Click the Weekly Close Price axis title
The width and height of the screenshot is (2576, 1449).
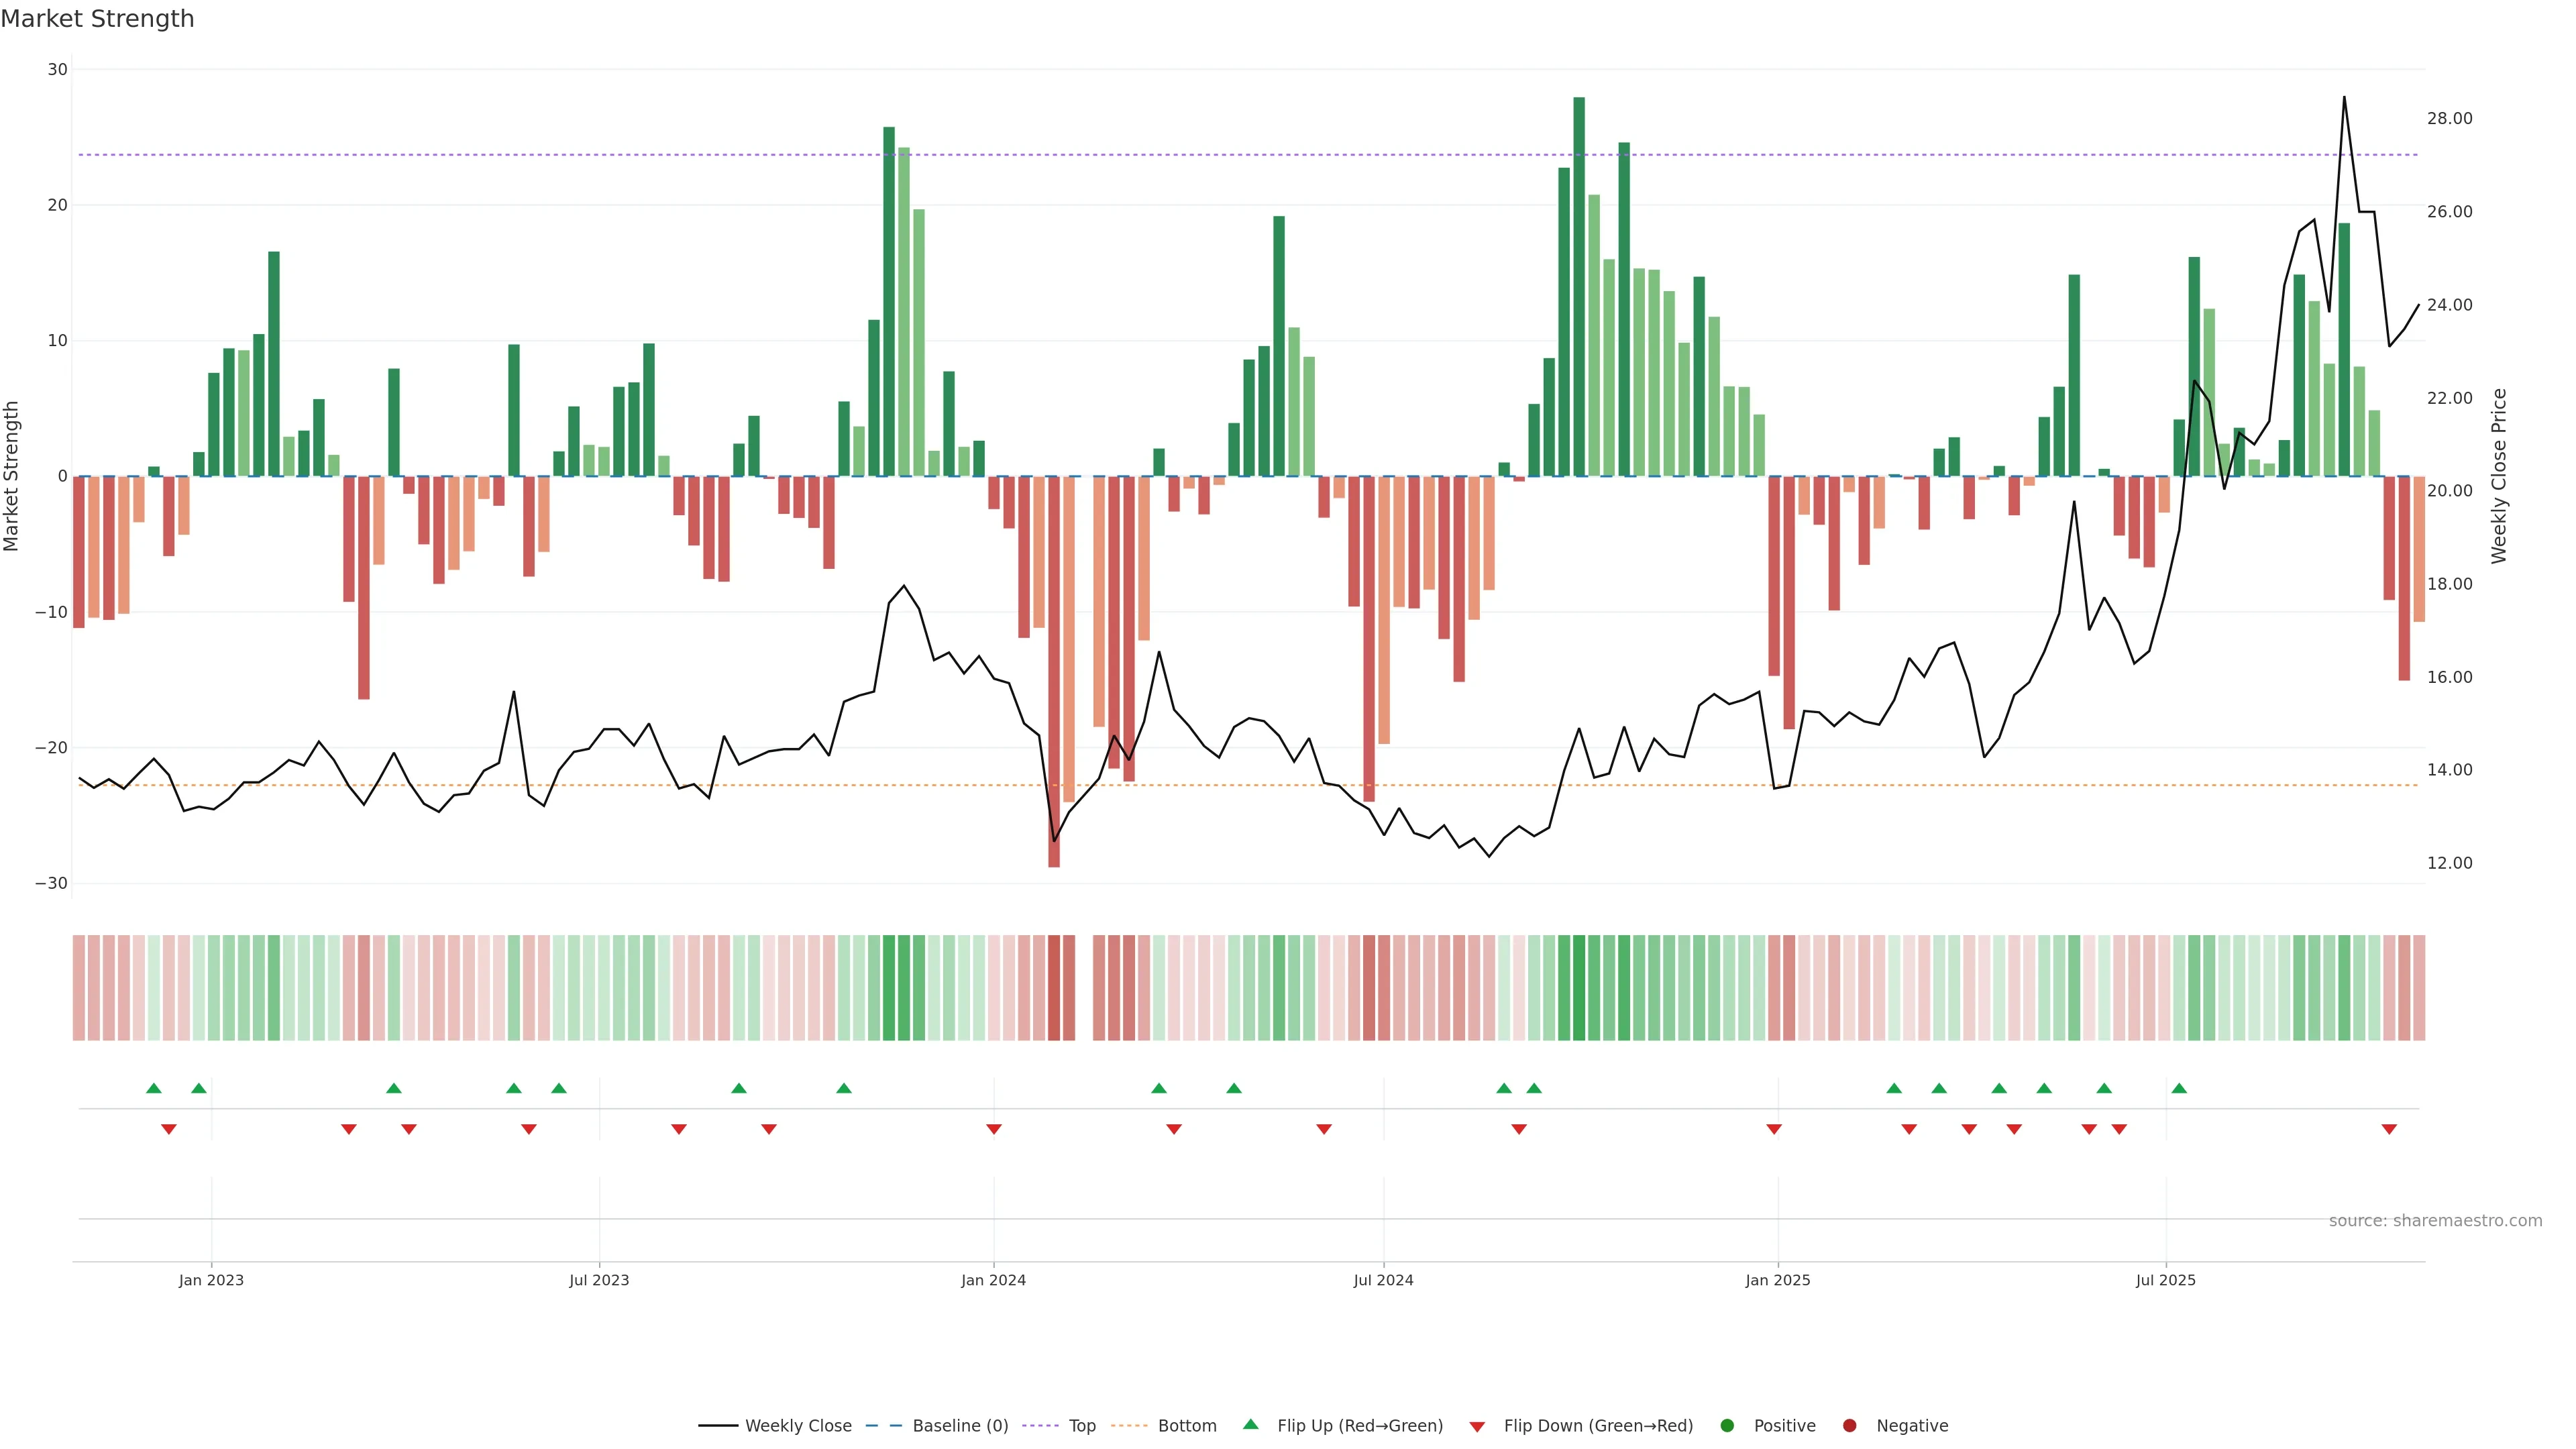point(2499,476)
